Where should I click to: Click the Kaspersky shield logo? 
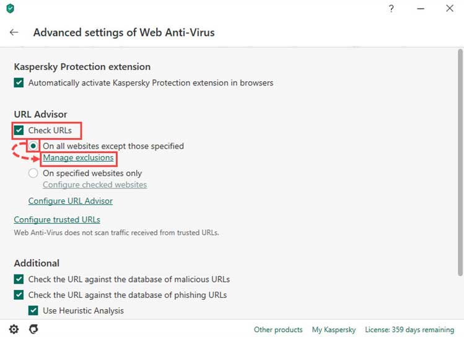click(11, 8)
